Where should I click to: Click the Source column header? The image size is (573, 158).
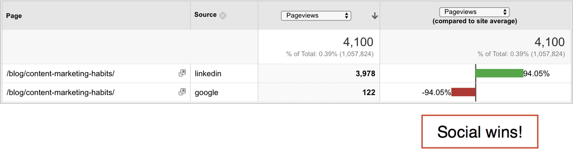click(x=205, y=15)
